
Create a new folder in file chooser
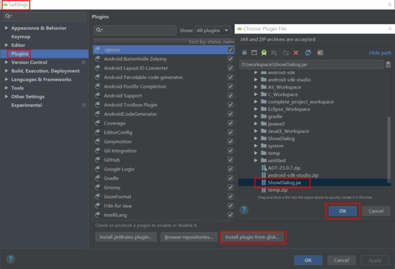coord(286,53)
